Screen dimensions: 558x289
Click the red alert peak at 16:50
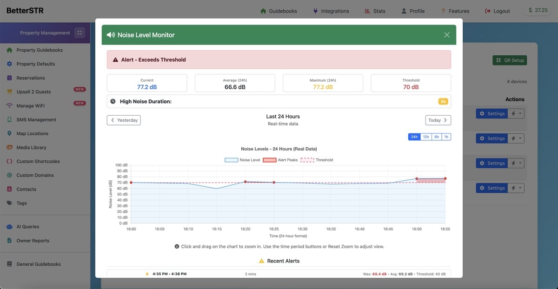(417, 178)
